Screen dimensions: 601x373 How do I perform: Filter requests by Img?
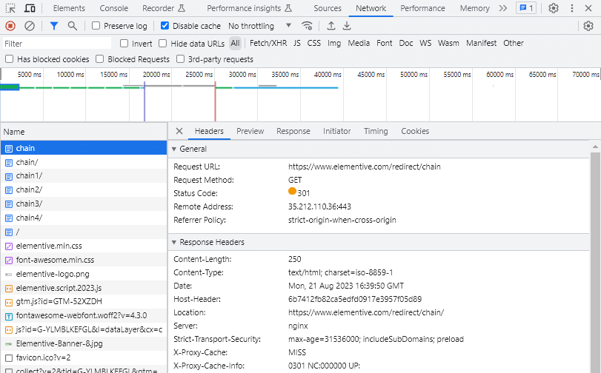pyautogui.click(x=333, y=43)
